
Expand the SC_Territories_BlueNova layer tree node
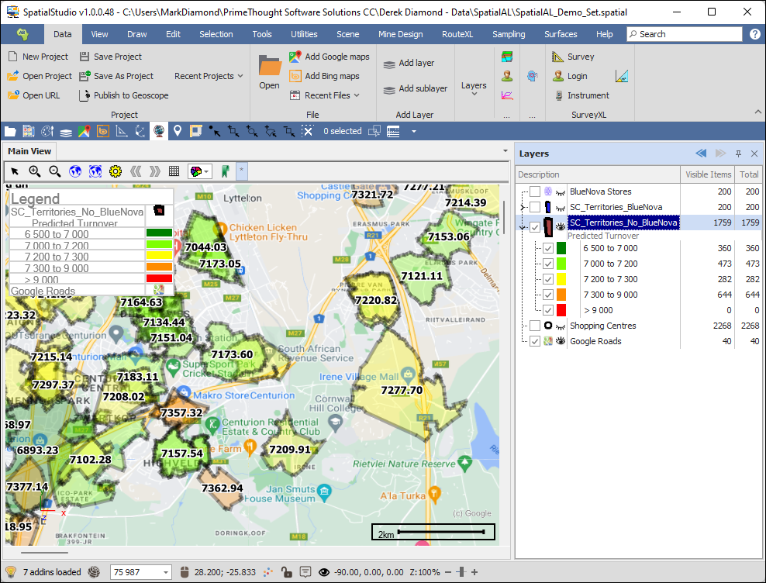(523, 207)
